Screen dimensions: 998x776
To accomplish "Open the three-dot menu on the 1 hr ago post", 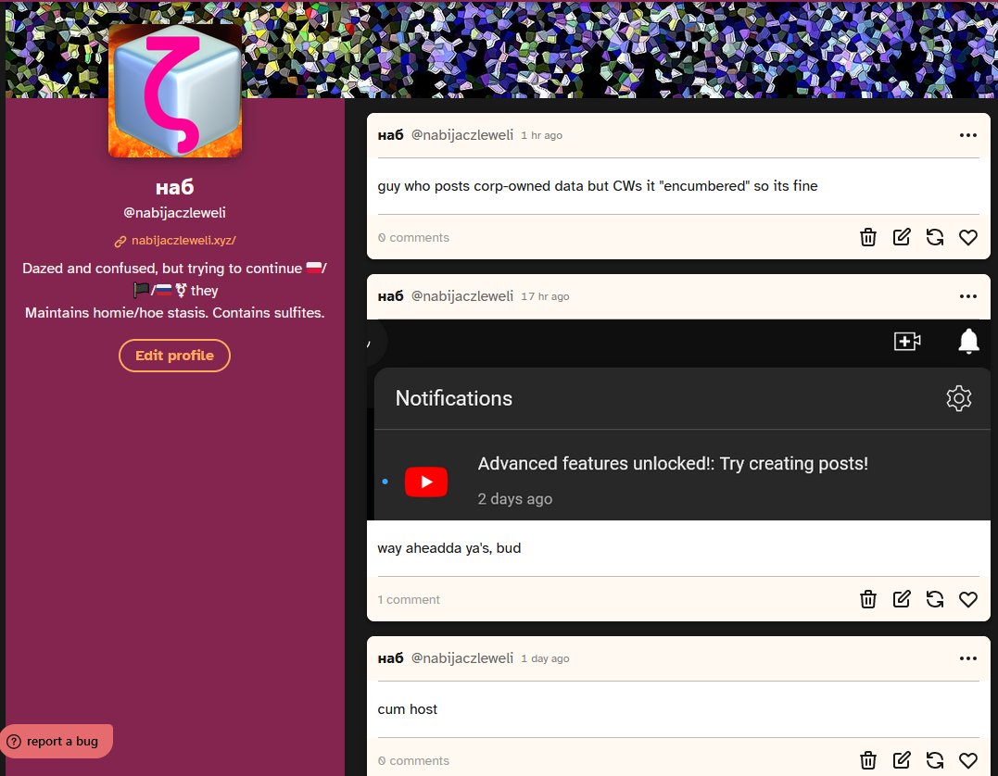I will click(968, 135).
